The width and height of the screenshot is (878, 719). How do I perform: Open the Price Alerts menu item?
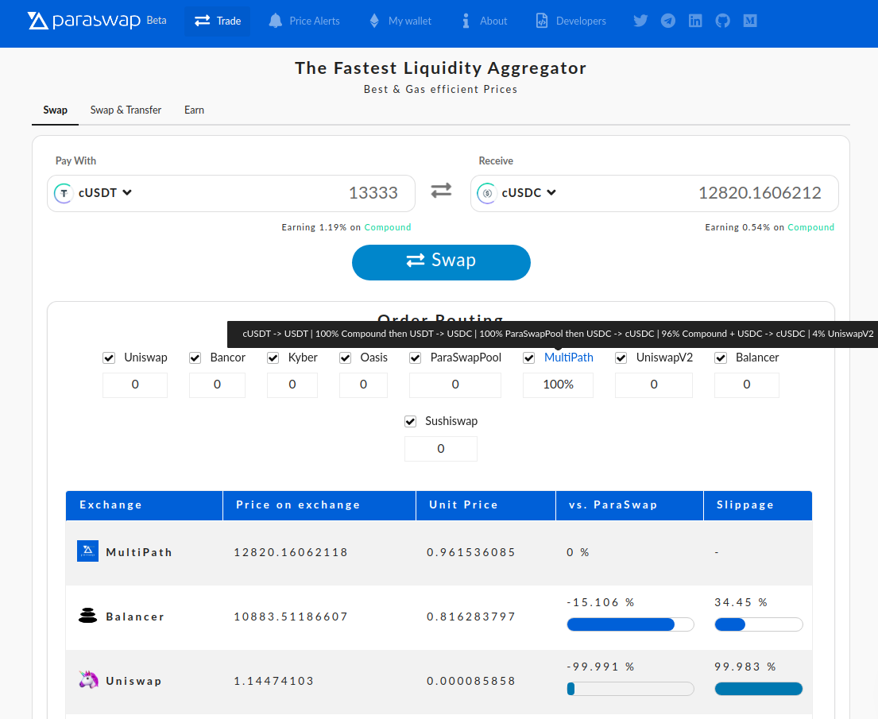pos(304,21)
